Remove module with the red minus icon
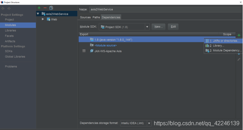 point(45,8)
